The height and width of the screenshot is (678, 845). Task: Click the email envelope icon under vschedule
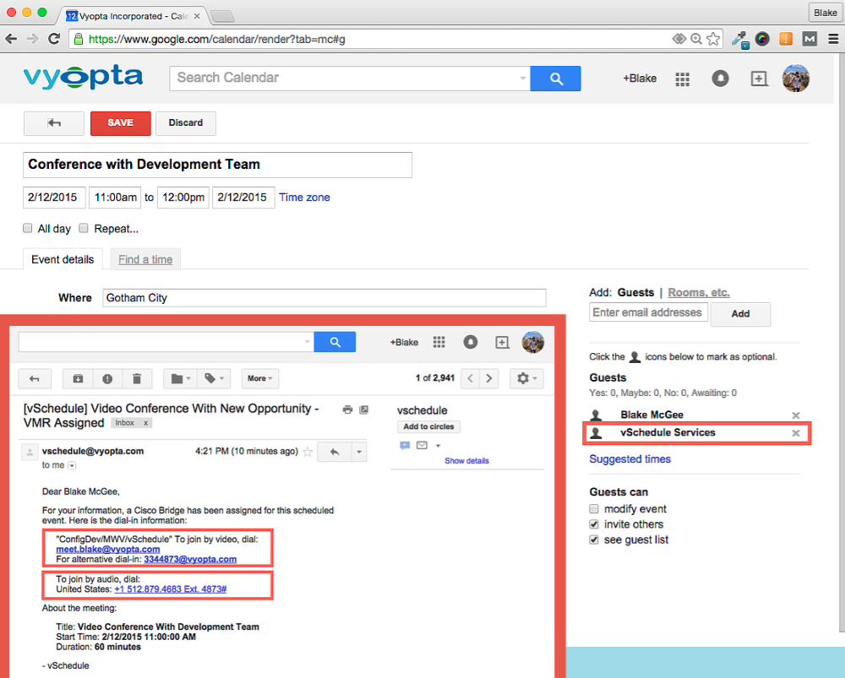pyautogui.click(x=422, y=445)
